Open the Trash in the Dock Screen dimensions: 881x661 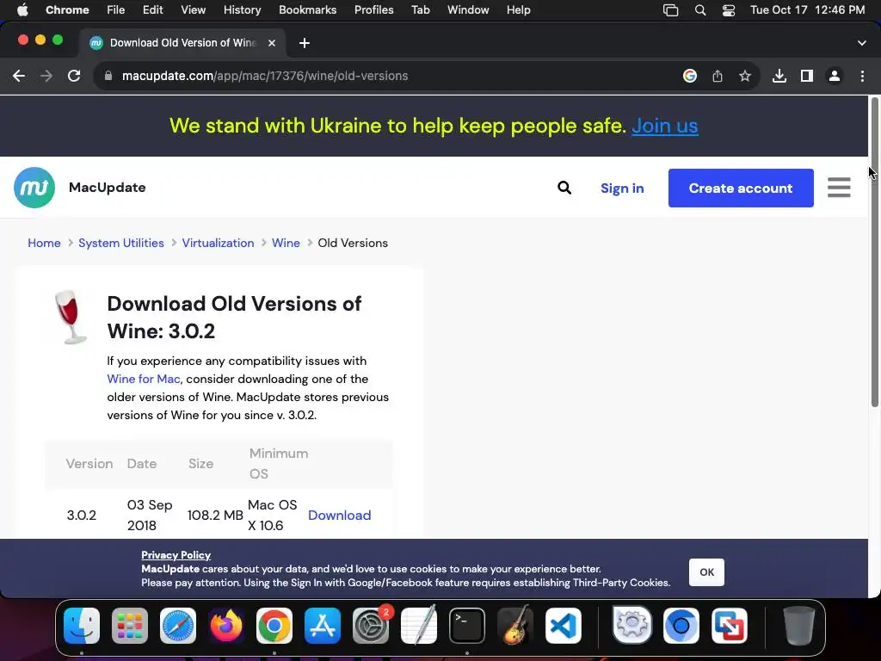tap(798, 626)
